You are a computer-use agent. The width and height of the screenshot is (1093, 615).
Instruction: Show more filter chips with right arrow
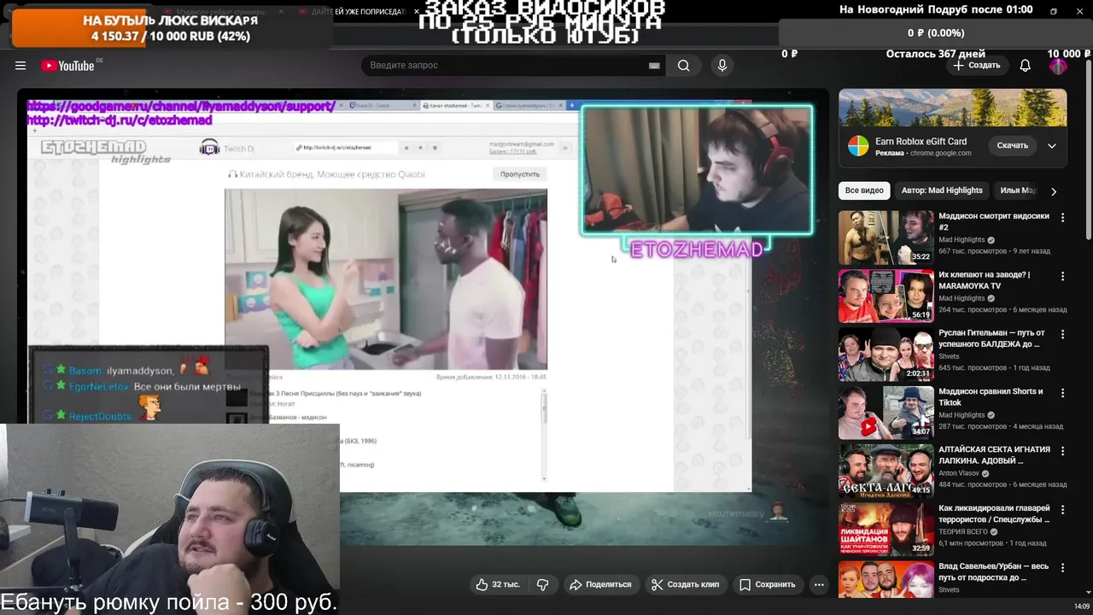(x=1054, y=191)
